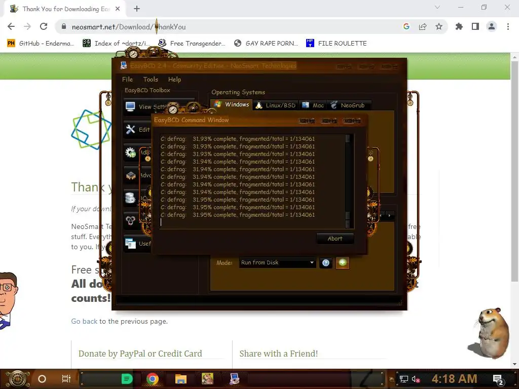
Task: Close the Thank You for Downloading tab
Action: [118, 9]
